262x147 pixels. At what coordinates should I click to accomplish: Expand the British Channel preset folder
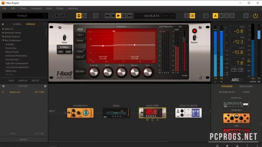tap(3, 37)
